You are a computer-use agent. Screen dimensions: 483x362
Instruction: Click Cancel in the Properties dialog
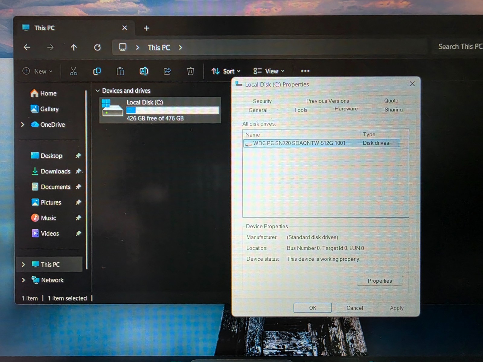355,308
